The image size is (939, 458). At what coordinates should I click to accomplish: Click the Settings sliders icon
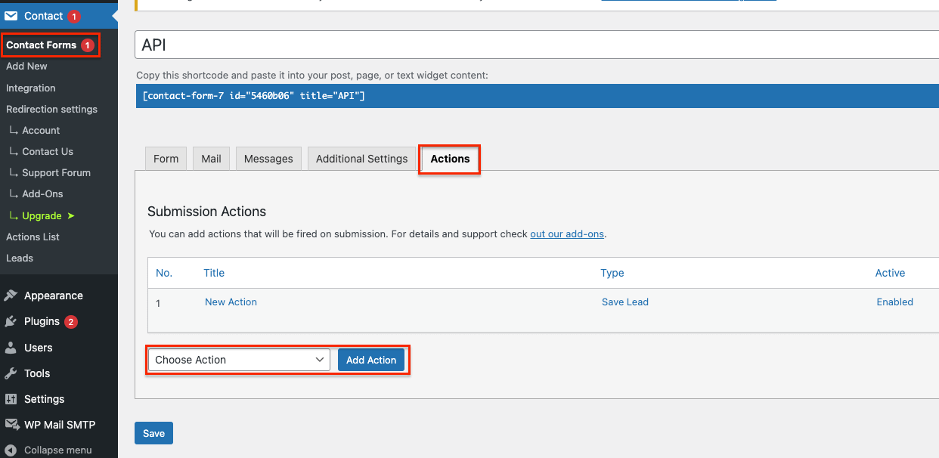coord(11,399)
